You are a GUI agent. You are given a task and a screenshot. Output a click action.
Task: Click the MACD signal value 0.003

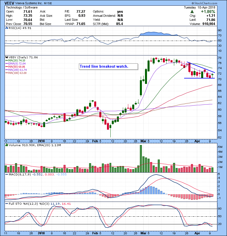click(49, 174)
